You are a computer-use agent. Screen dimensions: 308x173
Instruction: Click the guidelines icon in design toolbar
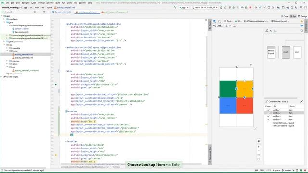pyautogui.click(x=234, y=25)
